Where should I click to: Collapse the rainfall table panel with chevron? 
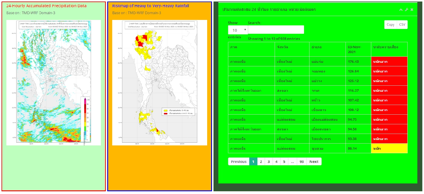pyautogui.click(x=401, y=10)
